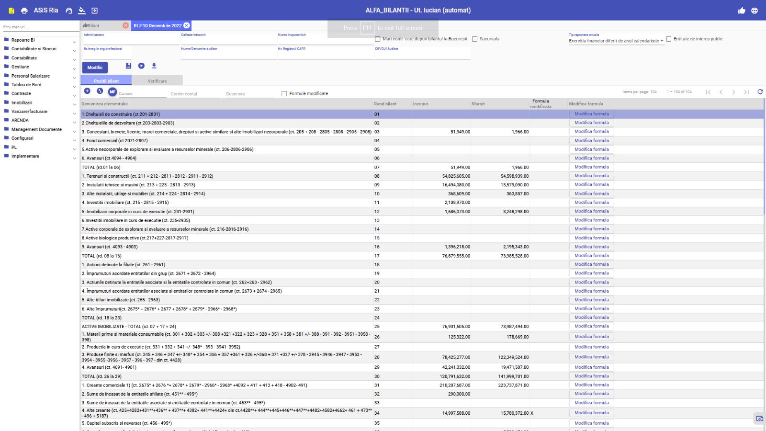Click Modifica formula for row 25
The image size is (766, 431).
coord(592,326)
